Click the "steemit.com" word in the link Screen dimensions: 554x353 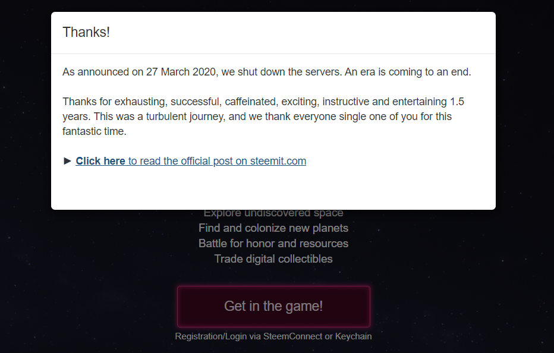pyautogui.click(x=278, y=161)
